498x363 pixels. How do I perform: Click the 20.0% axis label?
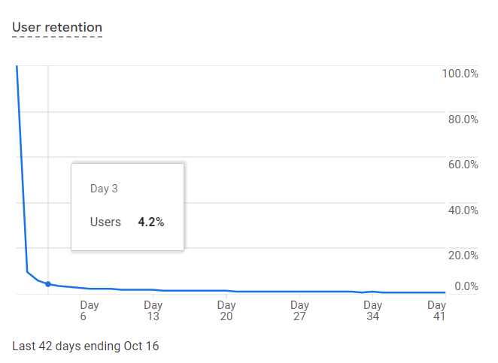click(x=463, y=256)
